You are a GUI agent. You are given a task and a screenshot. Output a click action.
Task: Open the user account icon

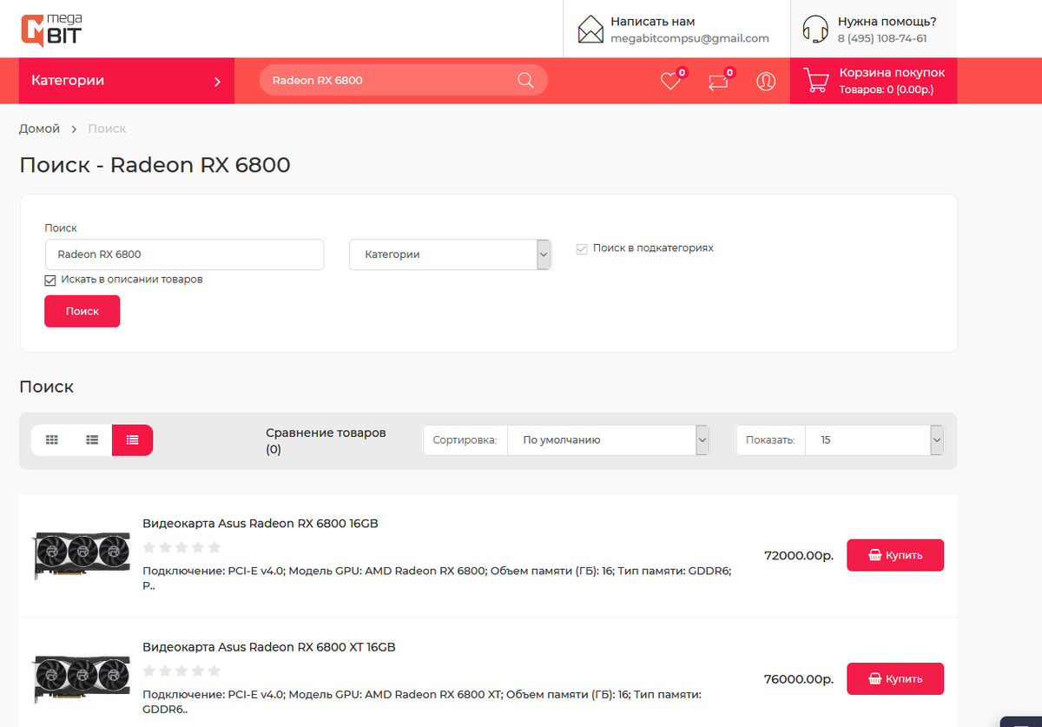click(x=766, y=81)
